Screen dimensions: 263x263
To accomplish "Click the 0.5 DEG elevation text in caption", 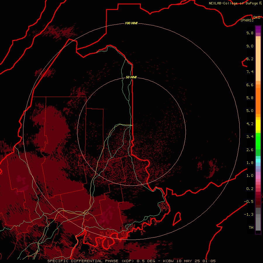I will [146, 261].
